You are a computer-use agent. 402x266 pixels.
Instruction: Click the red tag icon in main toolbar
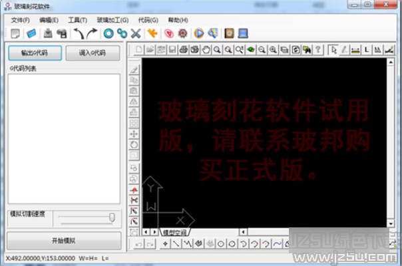pyautogui.click(x=169, y=33)
